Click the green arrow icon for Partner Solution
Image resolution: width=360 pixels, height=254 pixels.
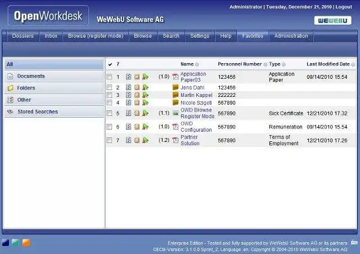point(145,140)
